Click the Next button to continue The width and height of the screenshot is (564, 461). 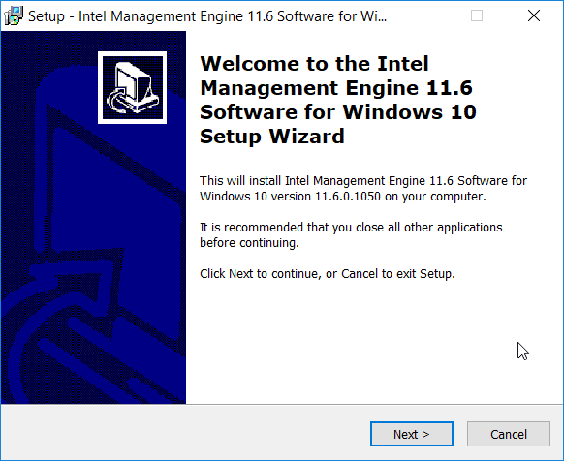pyautogui.click(x=412, y=434)
